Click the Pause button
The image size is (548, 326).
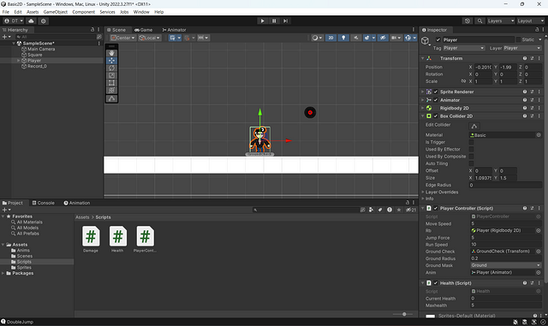(x=274, y=21)
